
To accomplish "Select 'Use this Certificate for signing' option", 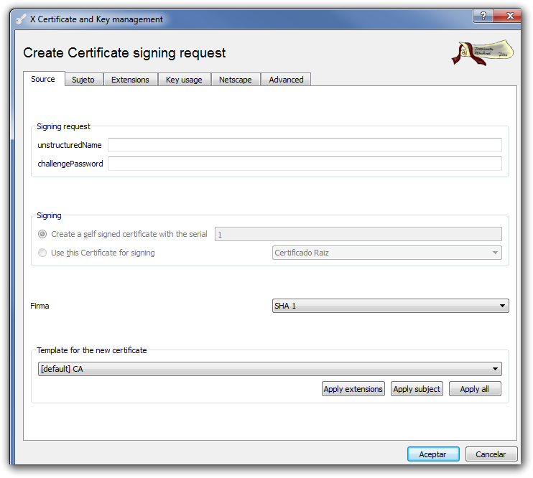I will [43, 253].
